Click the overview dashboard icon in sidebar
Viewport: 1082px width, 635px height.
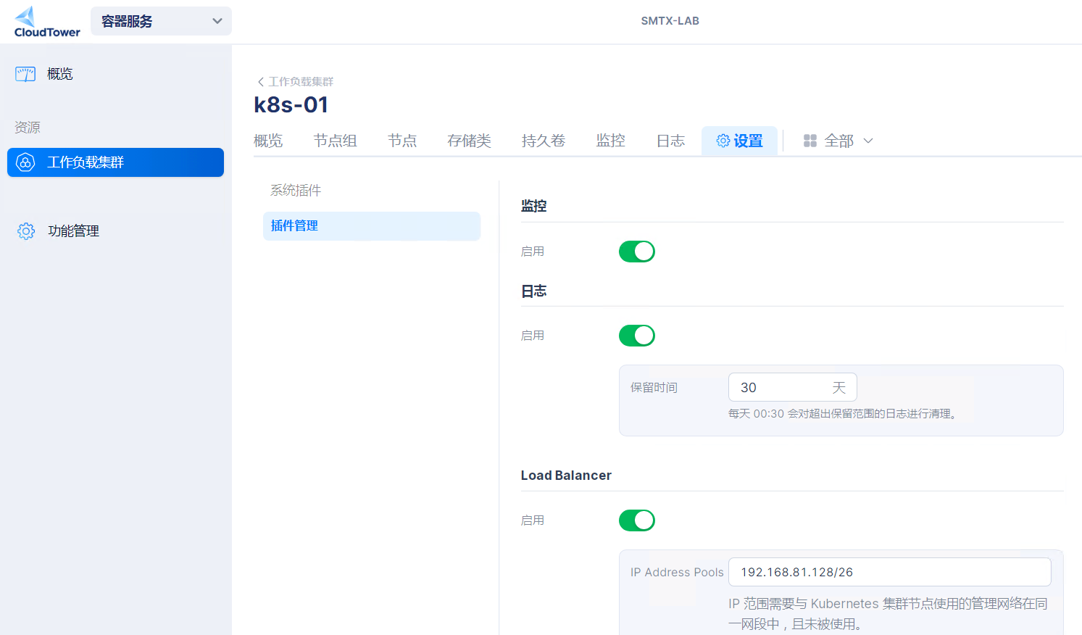pos(25,74)
